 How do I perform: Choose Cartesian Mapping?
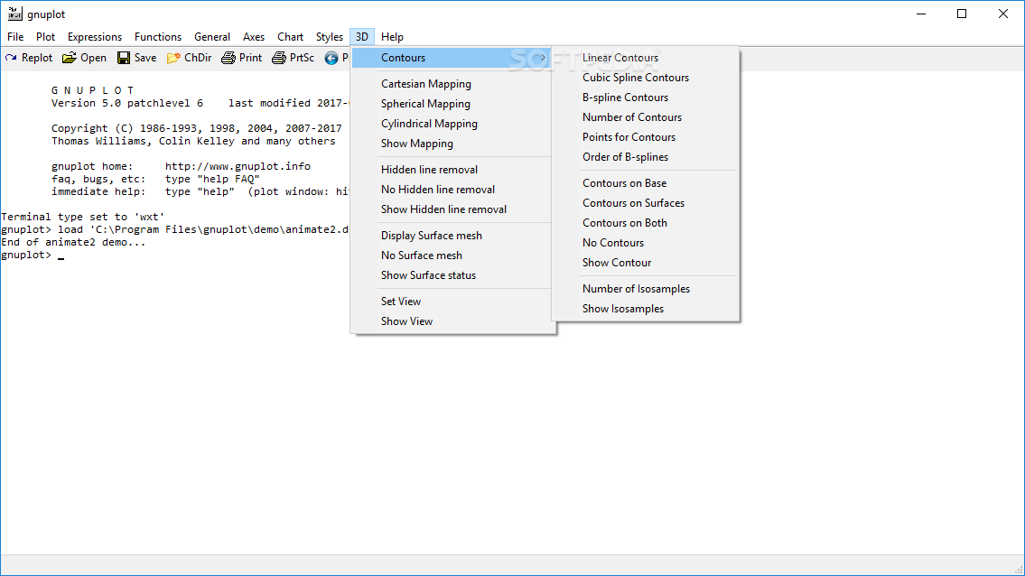coord(452,84)
